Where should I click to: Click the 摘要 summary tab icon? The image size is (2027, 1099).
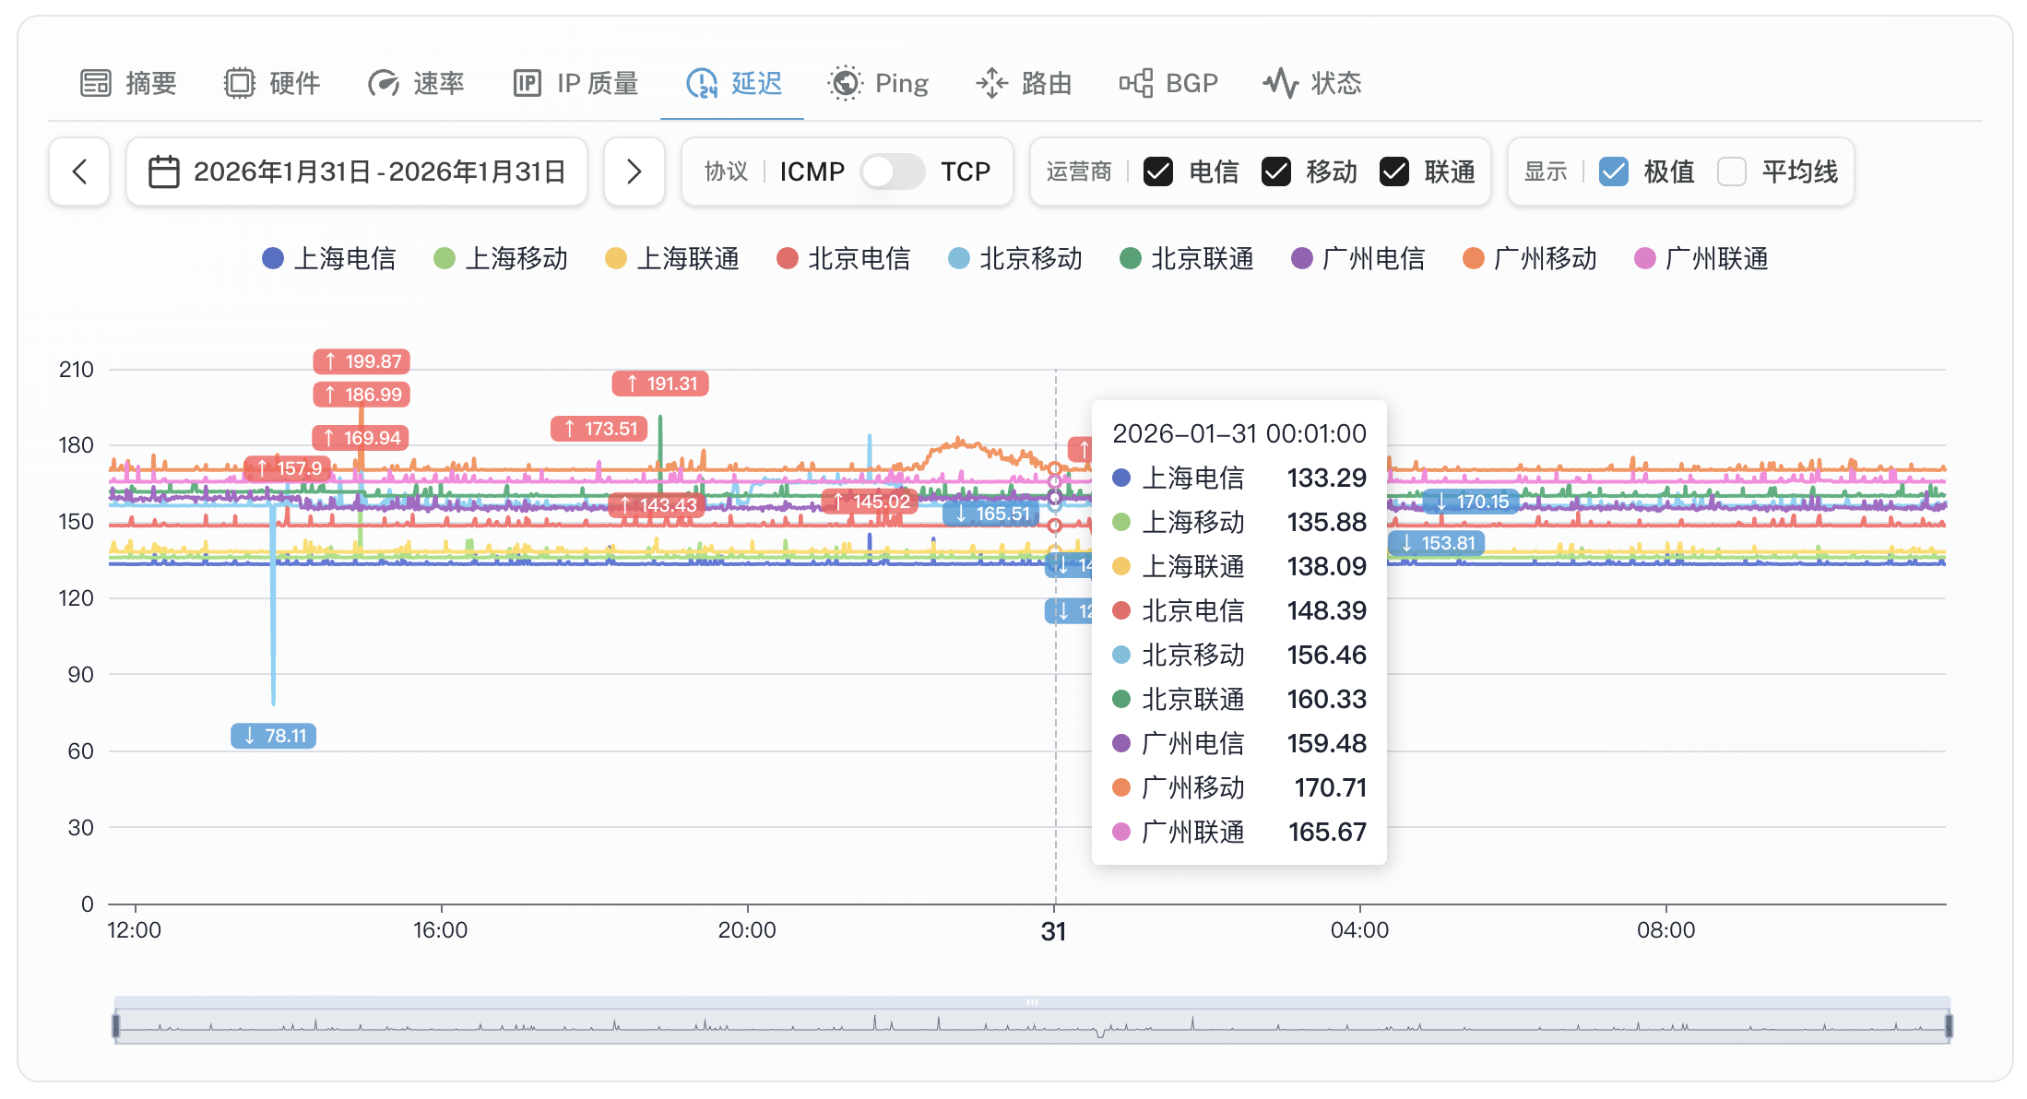tap(95, 83)
